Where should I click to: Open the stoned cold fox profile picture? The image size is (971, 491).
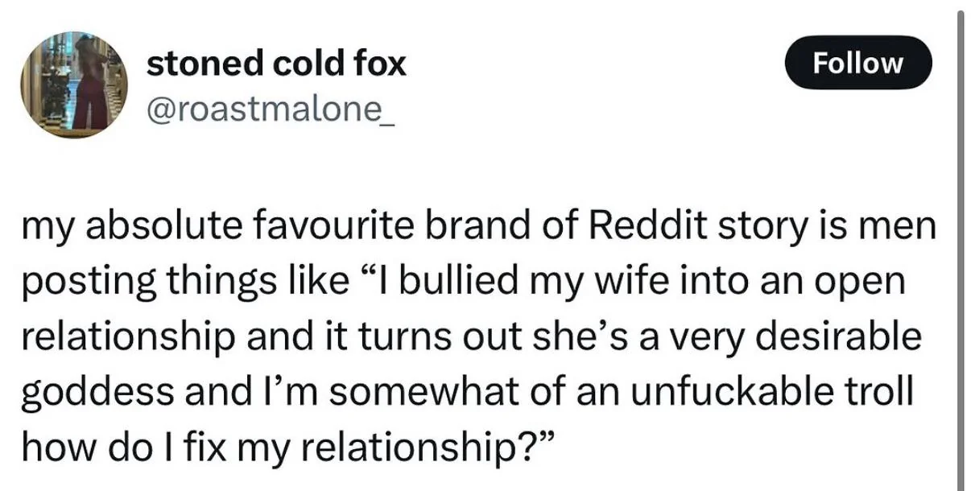pyautogui.click(x=71, y=85)
